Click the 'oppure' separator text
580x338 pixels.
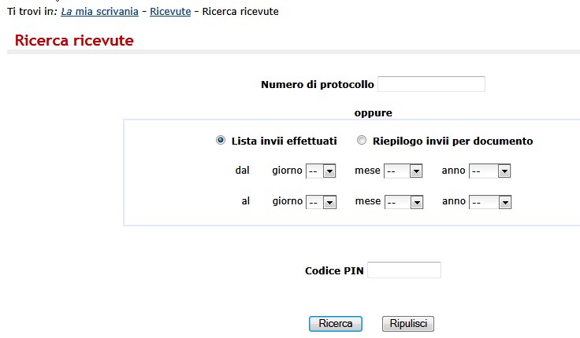[x=373, y=113]
